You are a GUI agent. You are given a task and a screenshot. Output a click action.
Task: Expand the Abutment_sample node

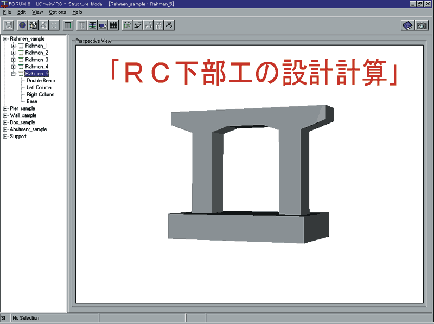coord(5,129)
